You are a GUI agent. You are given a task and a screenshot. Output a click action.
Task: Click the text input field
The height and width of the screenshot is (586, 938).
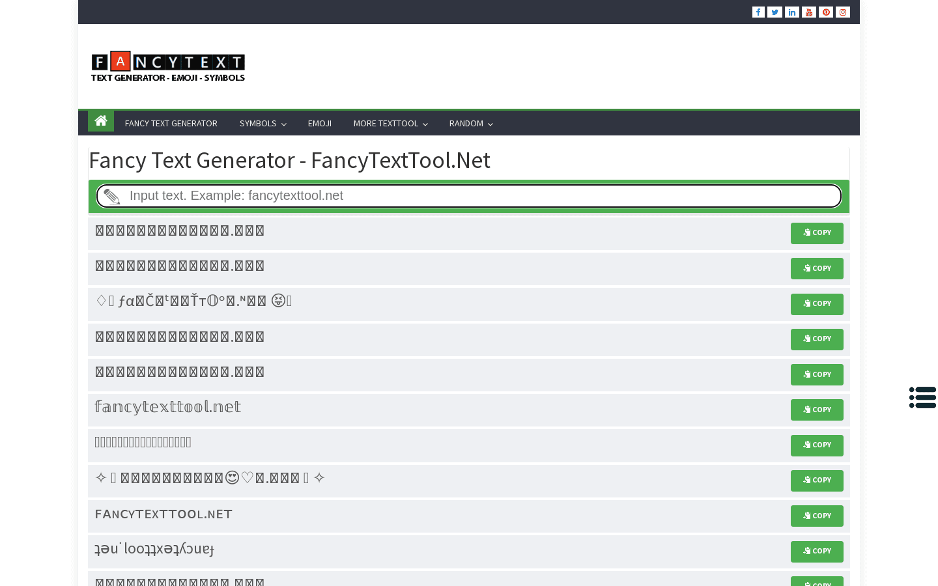[x=469, y=196]
